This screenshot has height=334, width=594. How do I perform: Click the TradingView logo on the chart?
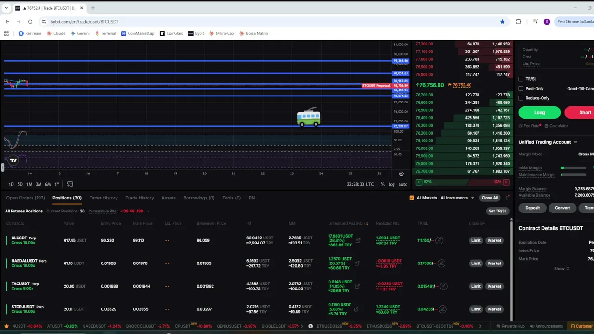click(x=13, y=161)
